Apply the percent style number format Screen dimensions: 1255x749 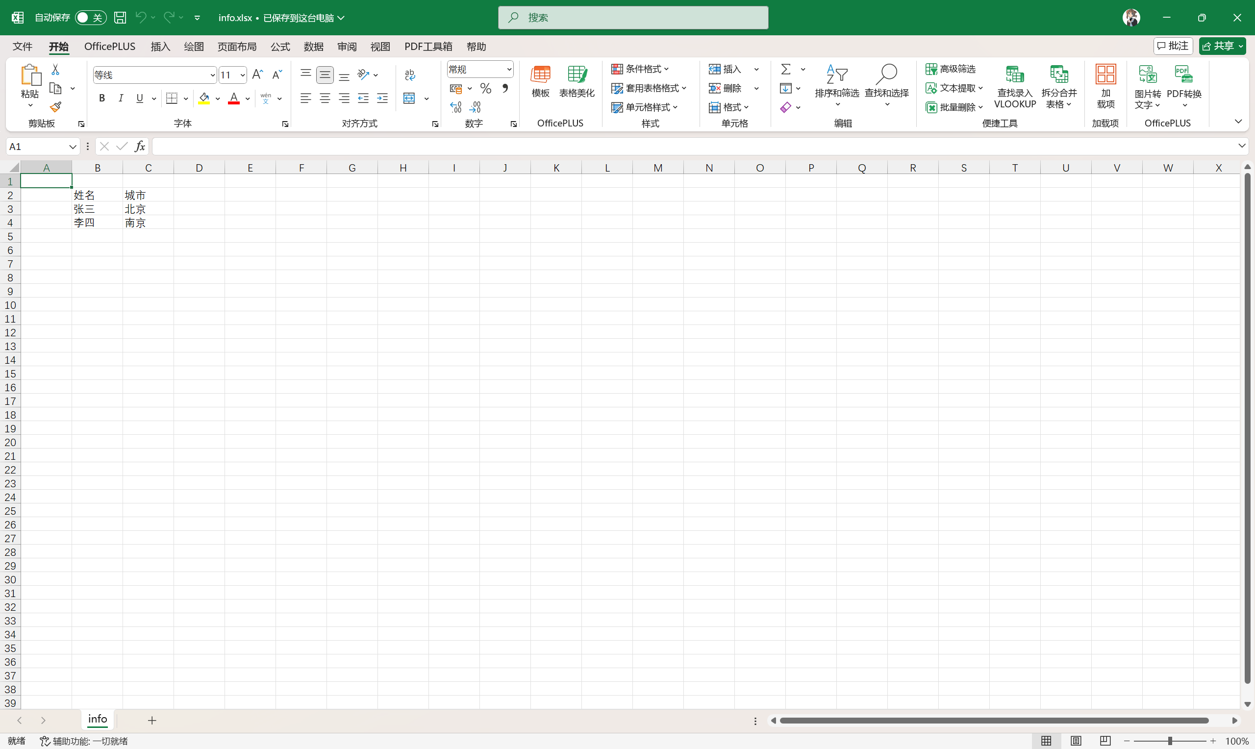point(485,89)
